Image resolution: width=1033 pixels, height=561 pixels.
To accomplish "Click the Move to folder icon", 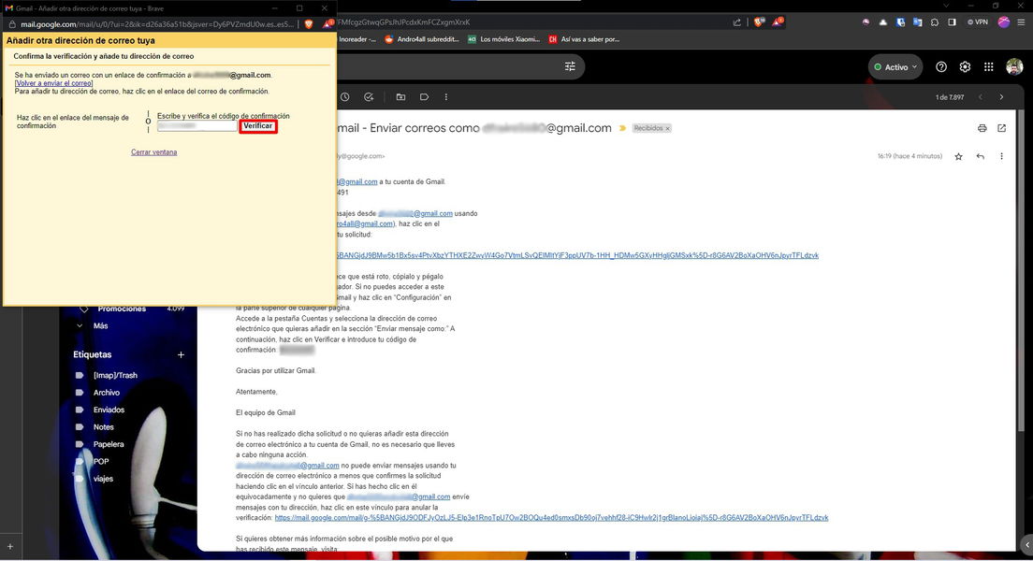I will [x=400, y=97].
